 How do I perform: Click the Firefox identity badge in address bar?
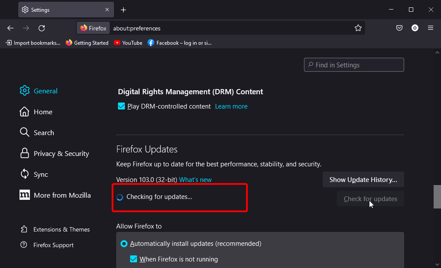tap(93, 28)
